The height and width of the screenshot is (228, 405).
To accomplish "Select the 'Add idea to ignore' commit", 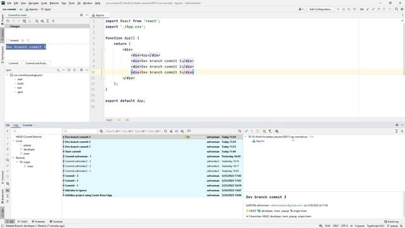I will [x=153, y=191].
